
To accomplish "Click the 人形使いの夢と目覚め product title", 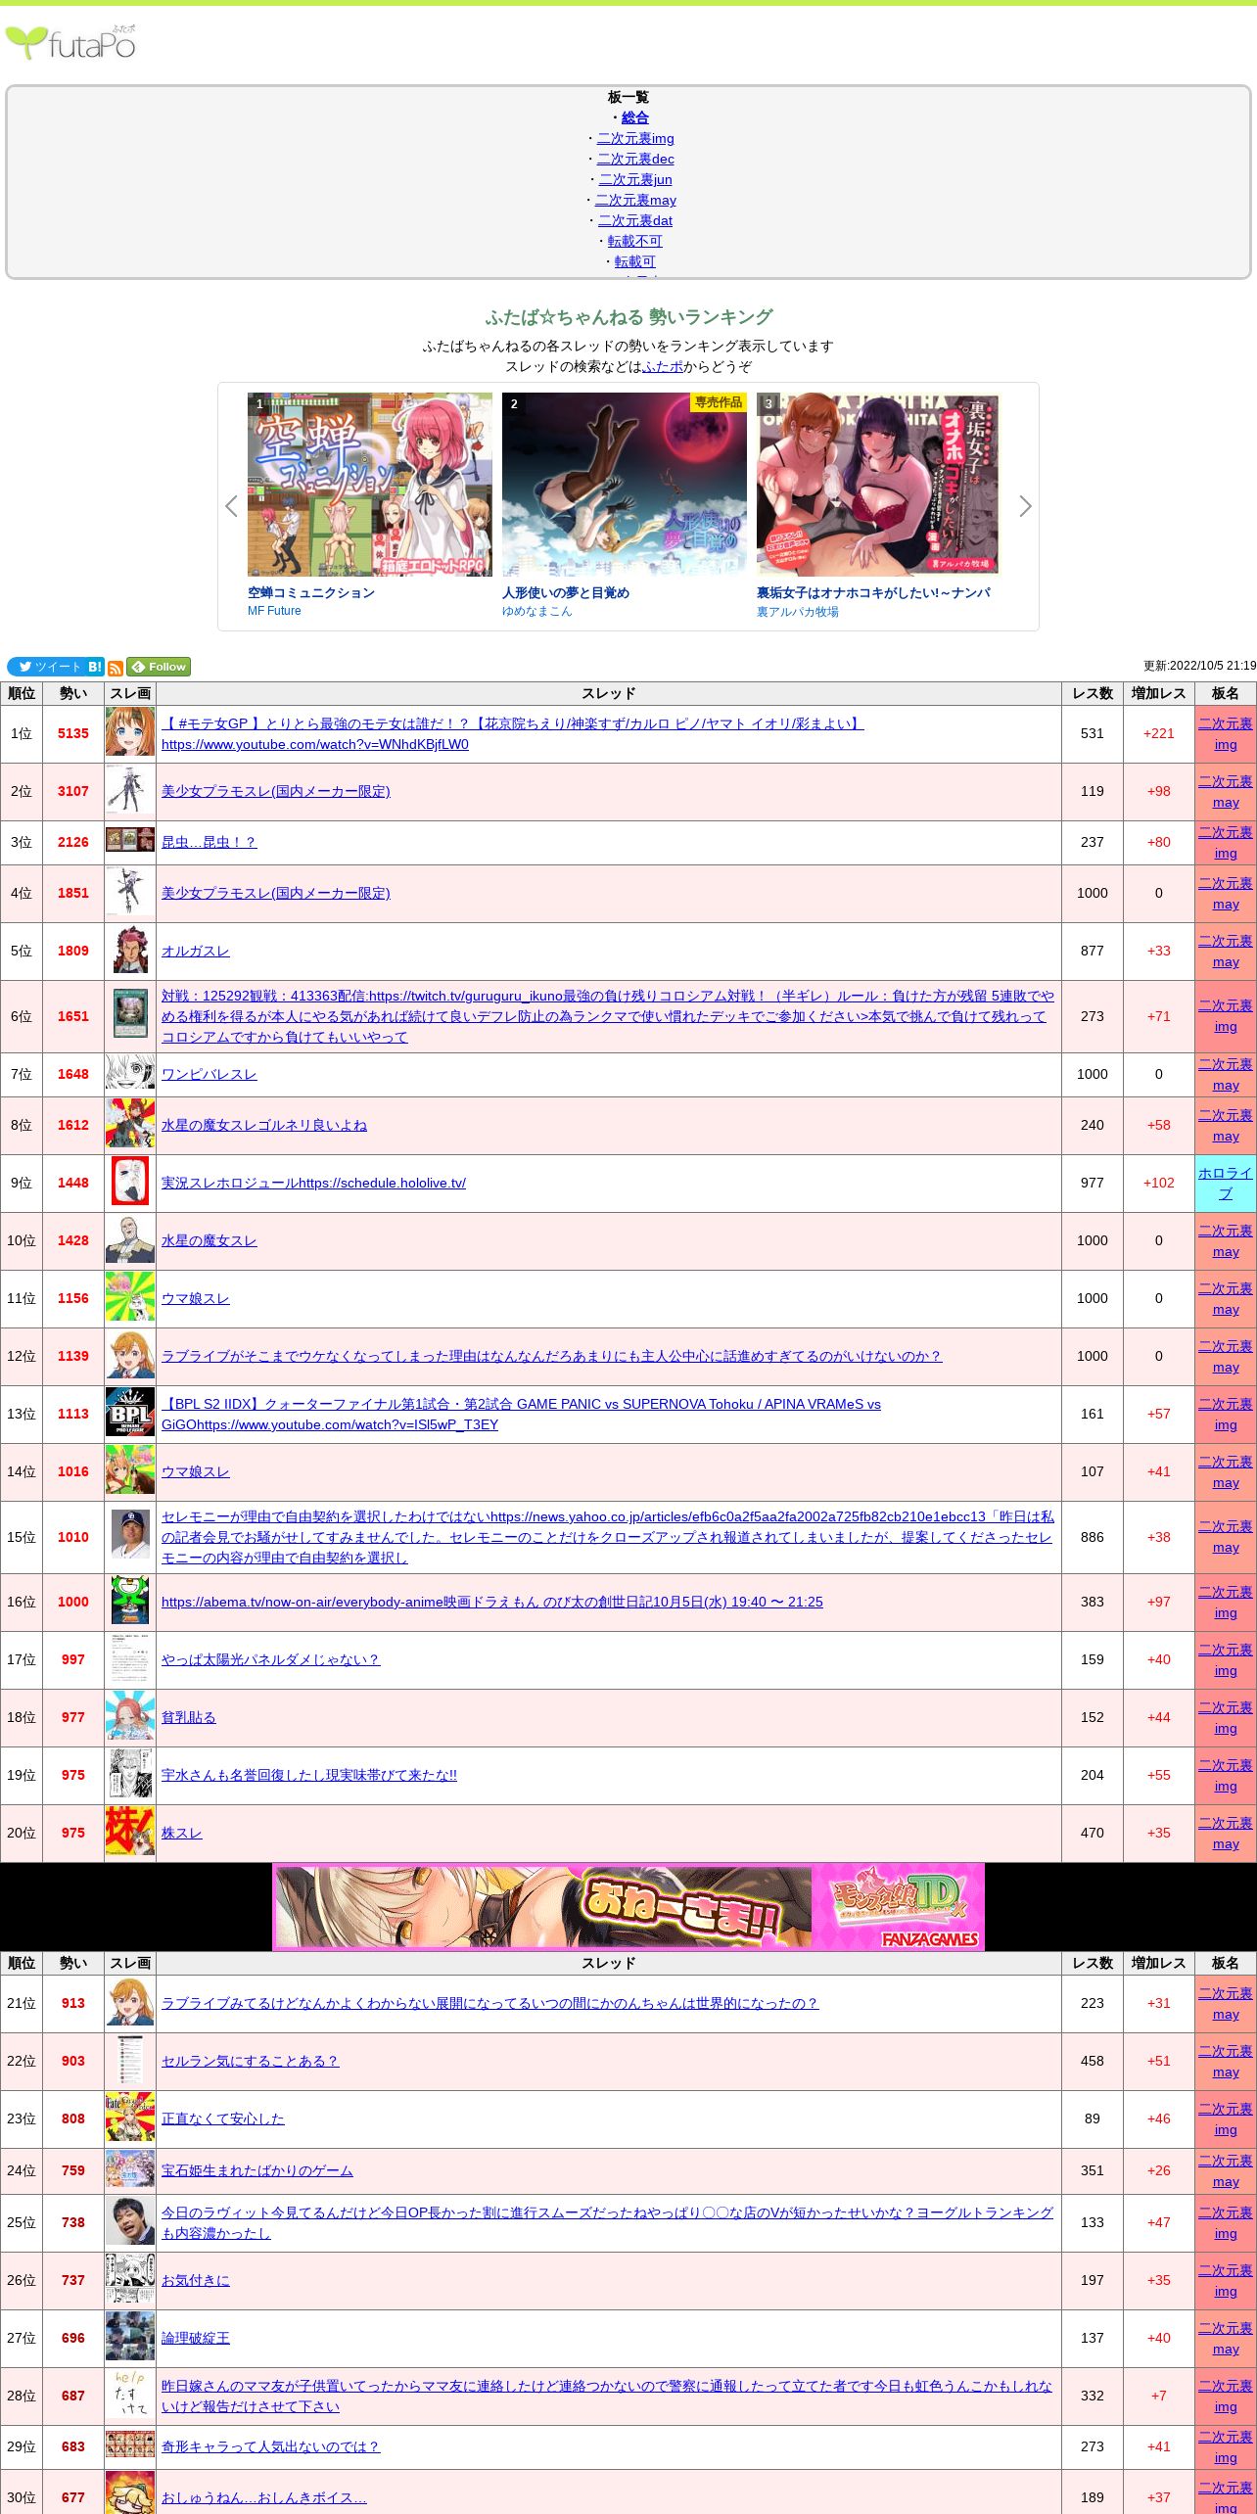I will (x=566, y=592).
